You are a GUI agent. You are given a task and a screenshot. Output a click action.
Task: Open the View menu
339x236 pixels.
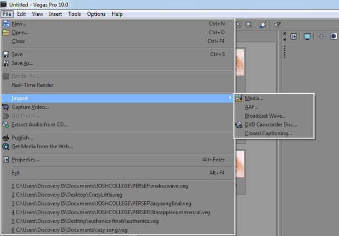pos(37,14)
